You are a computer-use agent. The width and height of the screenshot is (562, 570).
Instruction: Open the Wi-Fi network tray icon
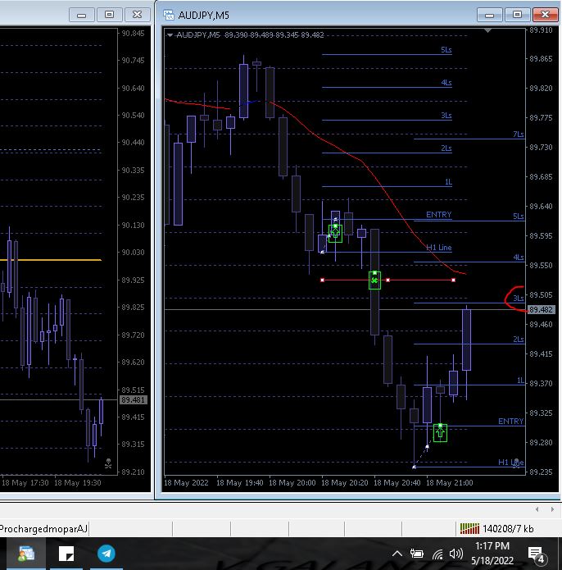pyautogui.click(x=437, y=554)
